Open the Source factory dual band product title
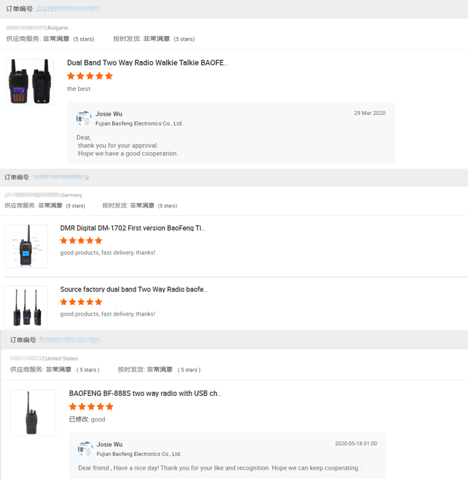 (x=133, y=289)
